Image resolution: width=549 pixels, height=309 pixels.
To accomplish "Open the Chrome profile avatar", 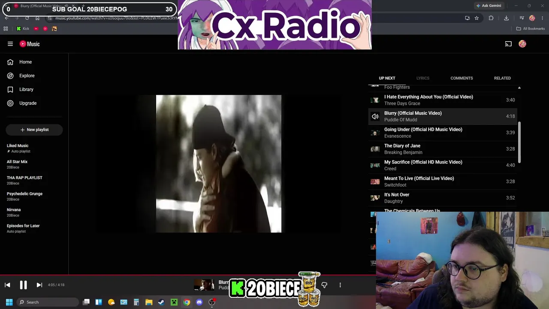I will [532, 18].
